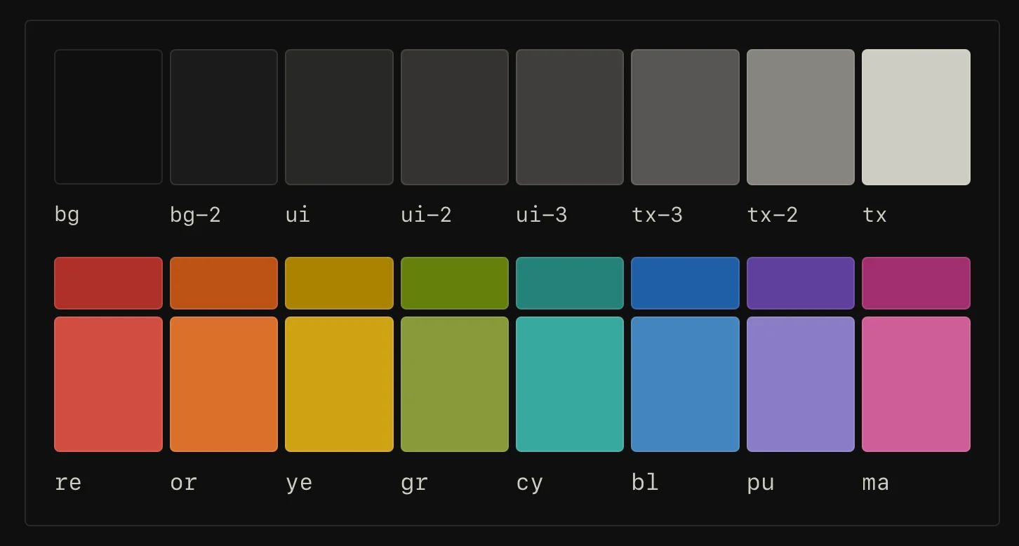Click the "ui-3" label text
This screenshot has width=1019, height=546.
point(542,215)
